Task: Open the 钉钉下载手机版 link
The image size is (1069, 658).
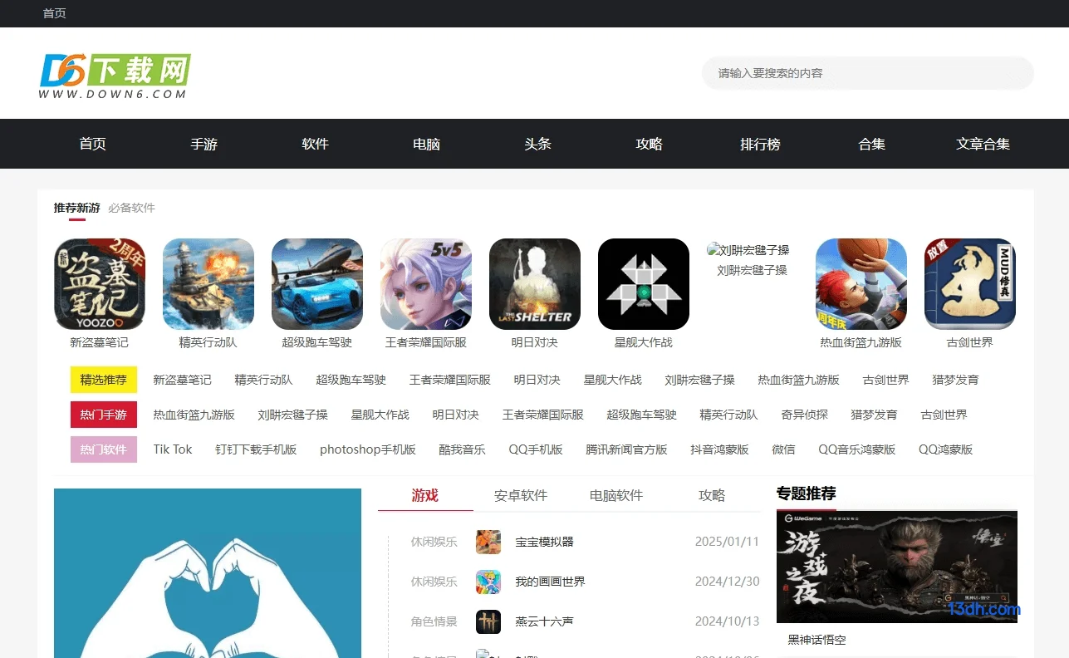Action: point(256,449)
